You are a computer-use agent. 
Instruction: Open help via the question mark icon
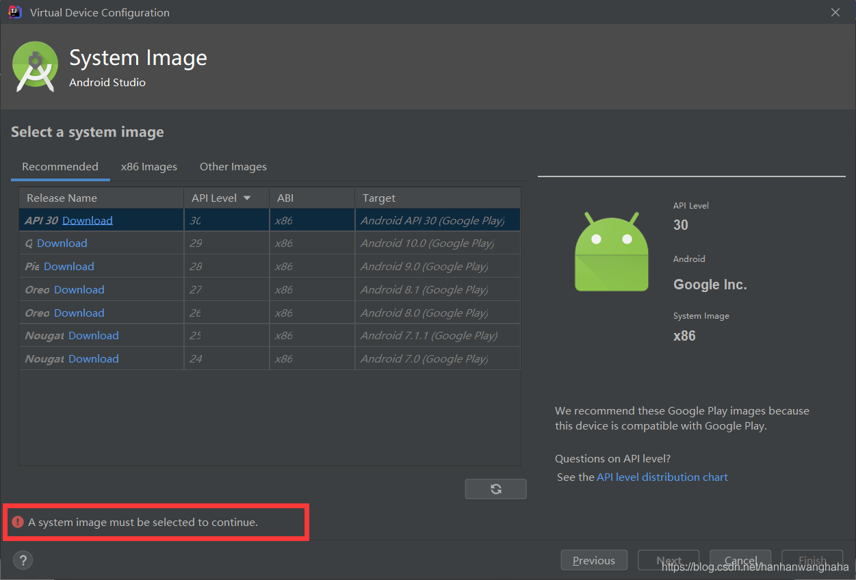23,559
